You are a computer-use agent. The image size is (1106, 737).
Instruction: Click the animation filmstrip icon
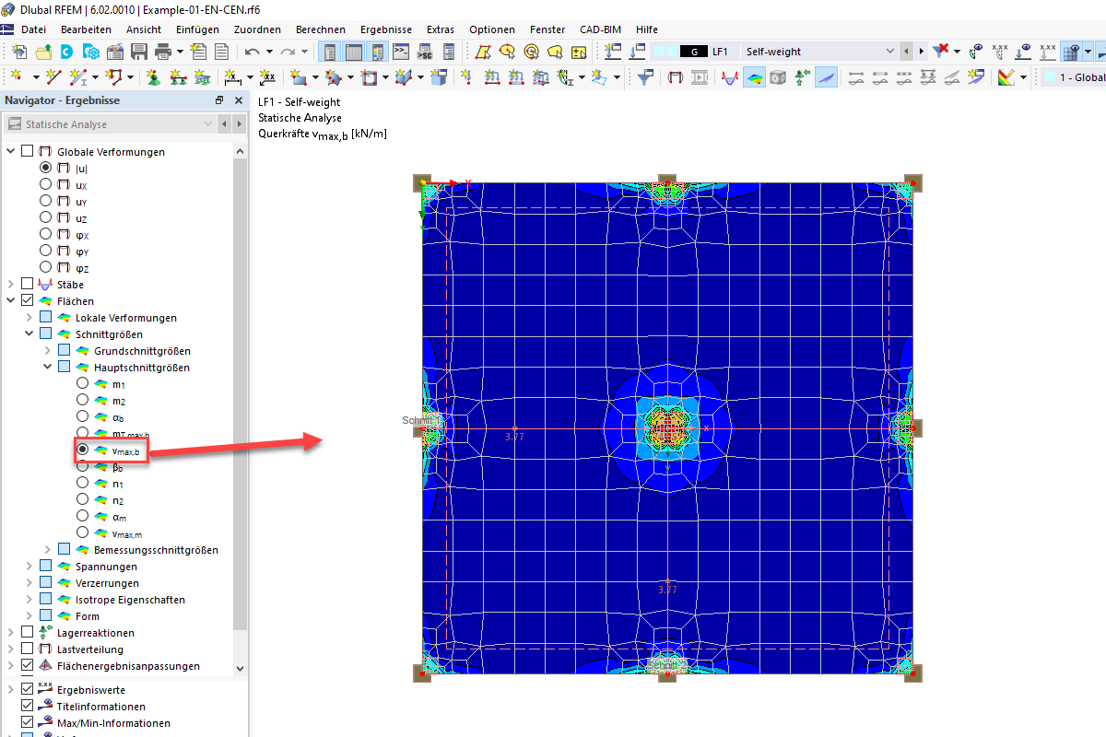(700, 78)
